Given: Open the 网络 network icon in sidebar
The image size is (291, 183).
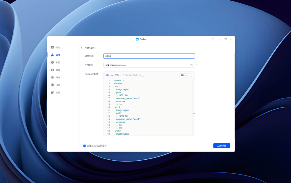Looking at the screenshot, I should pos(52,77).
